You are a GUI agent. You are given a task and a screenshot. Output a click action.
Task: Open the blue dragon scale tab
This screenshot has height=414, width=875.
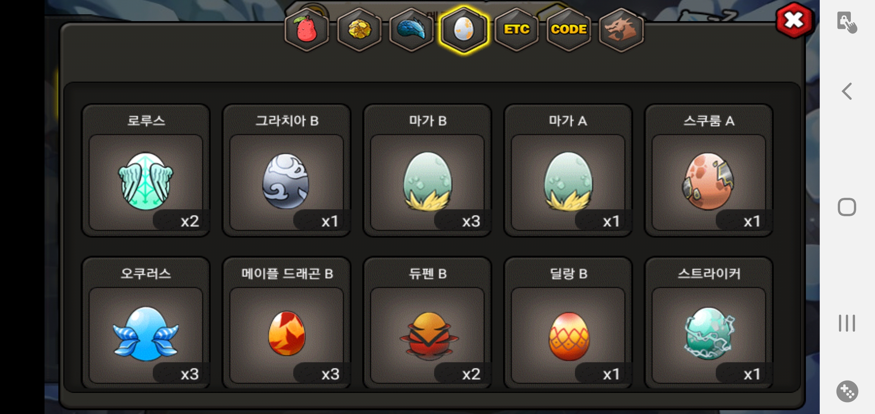411,30
